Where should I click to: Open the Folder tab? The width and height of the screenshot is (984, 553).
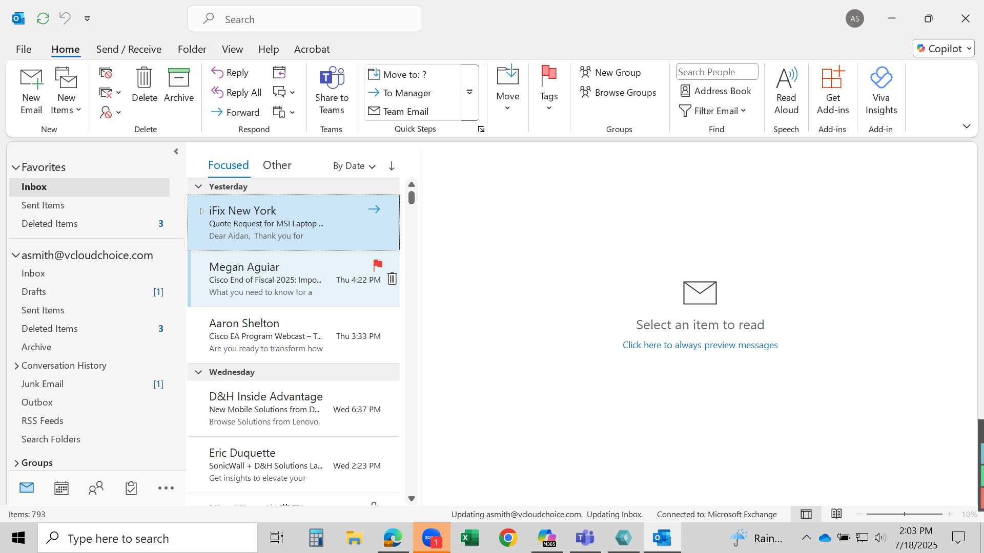tap(192, 49)
